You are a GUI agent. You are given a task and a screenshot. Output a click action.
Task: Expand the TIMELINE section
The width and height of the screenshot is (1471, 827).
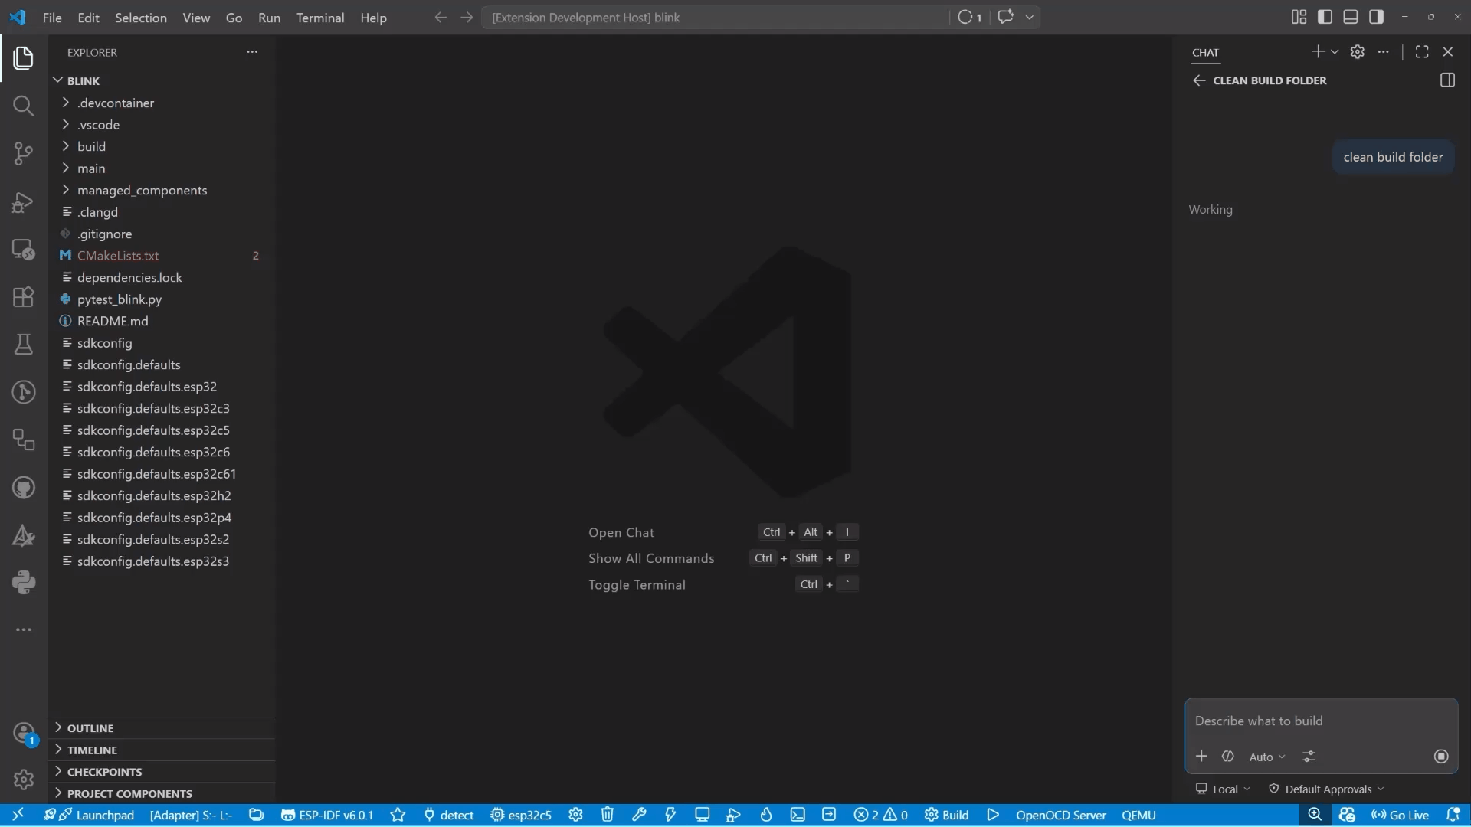[x=161, y=750]
